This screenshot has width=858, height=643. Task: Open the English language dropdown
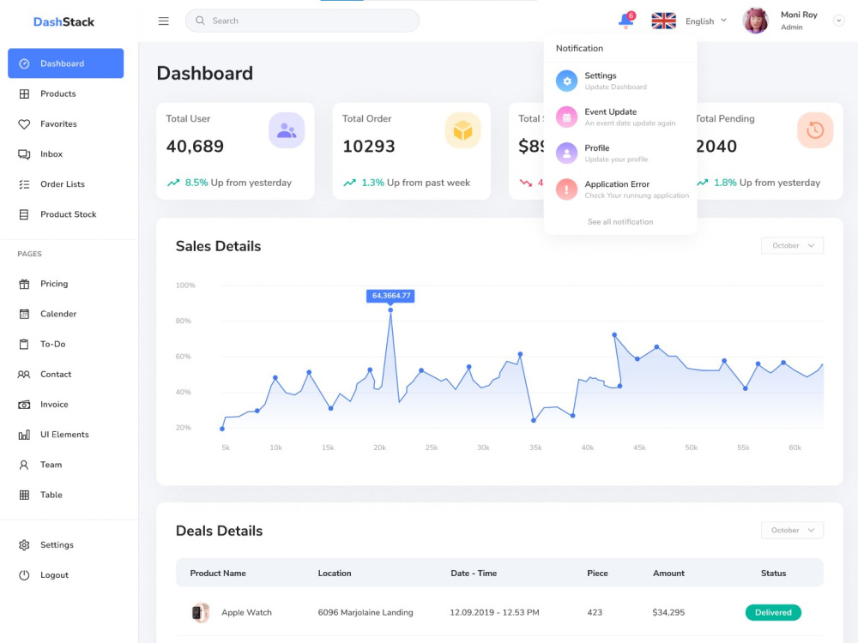[x=706, y=21]
